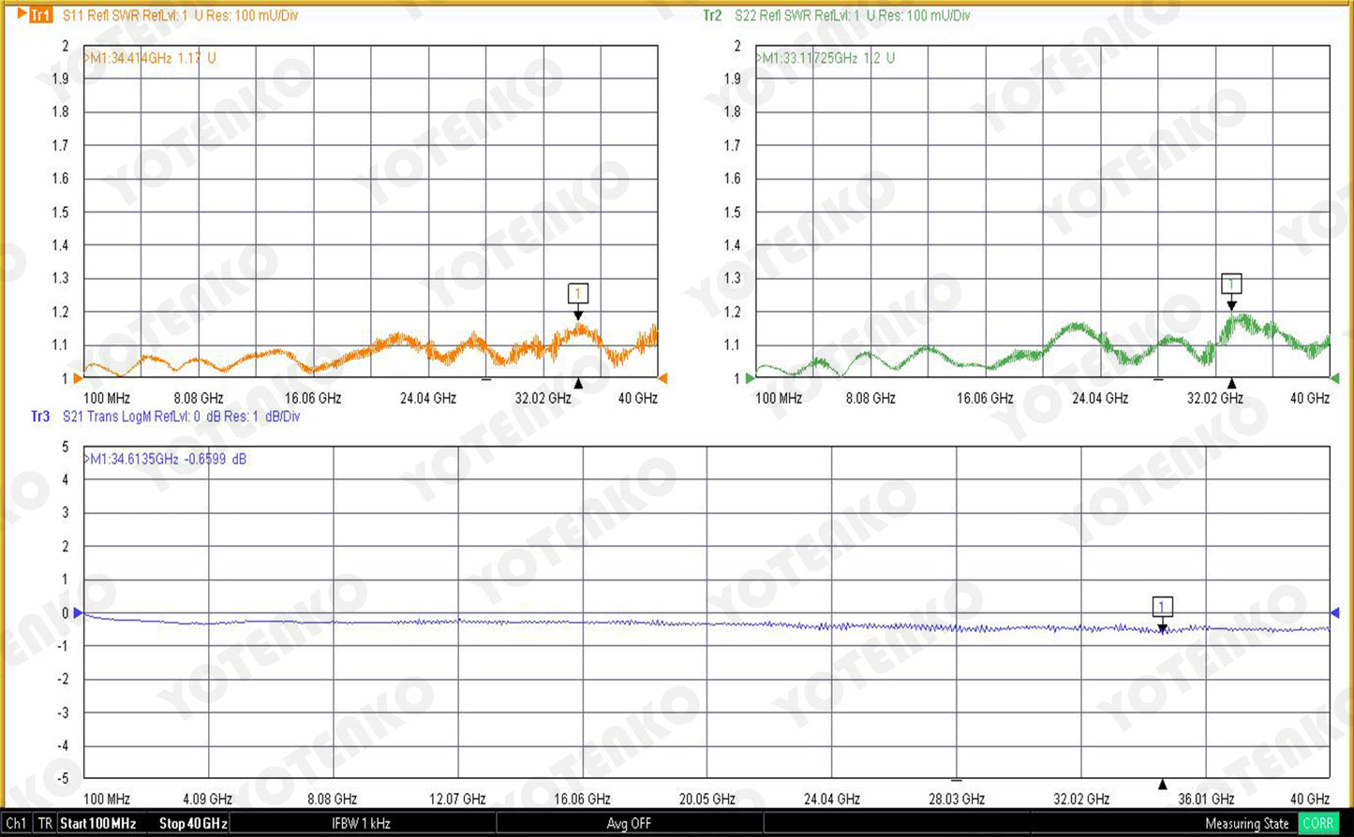Click the Start 100 MHz field
This screenshot has width=1354, height=837.
coord(98,824)
